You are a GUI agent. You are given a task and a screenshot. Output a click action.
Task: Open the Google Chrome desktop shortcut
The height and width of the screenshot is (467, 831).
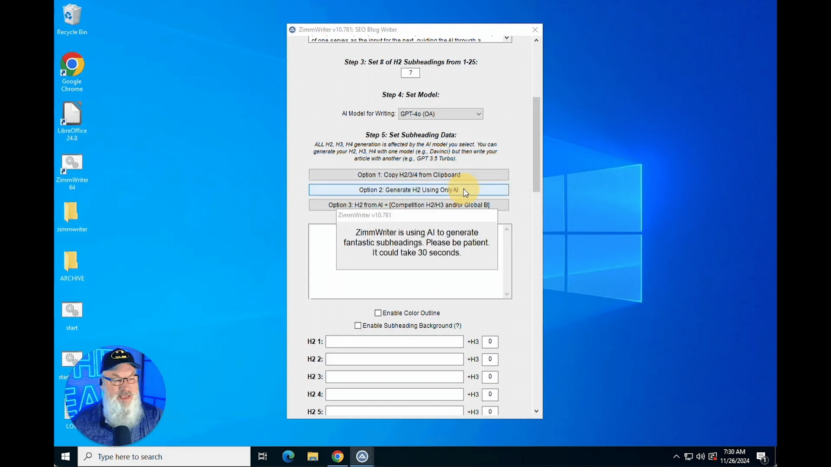tap(72, 72)
